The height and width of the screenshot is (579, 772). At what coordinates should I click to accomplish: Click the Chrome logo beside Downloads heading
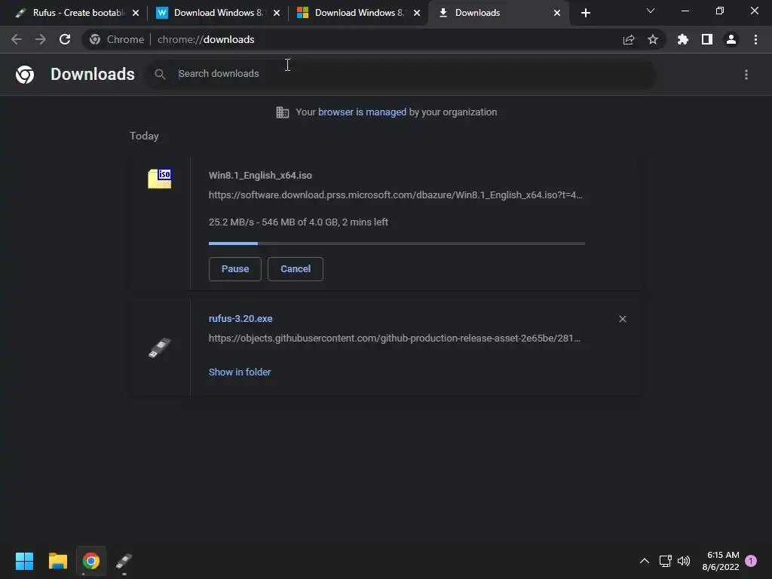click(x=25, y=75)
